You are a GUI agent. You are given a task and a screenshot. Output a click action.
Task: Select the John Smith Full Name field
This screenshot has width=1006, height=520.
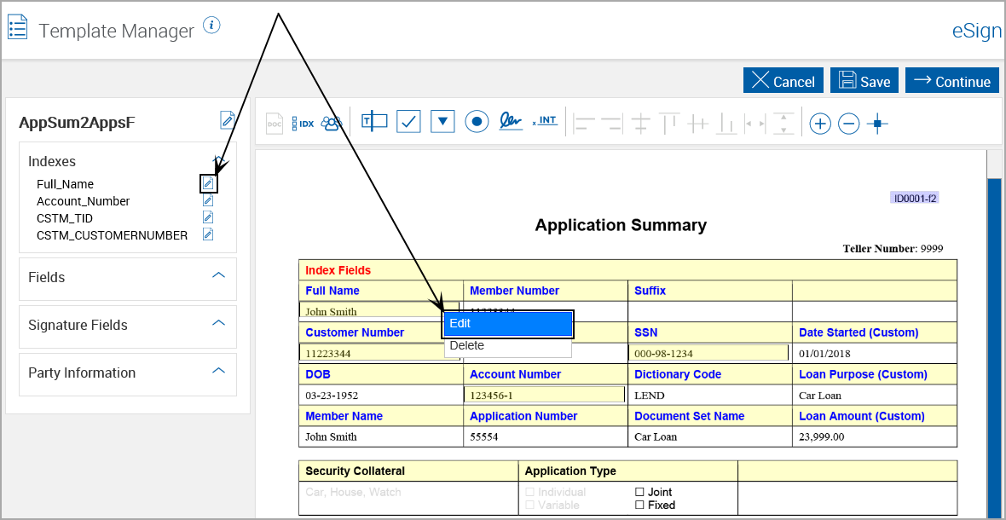tap(379, 310)
